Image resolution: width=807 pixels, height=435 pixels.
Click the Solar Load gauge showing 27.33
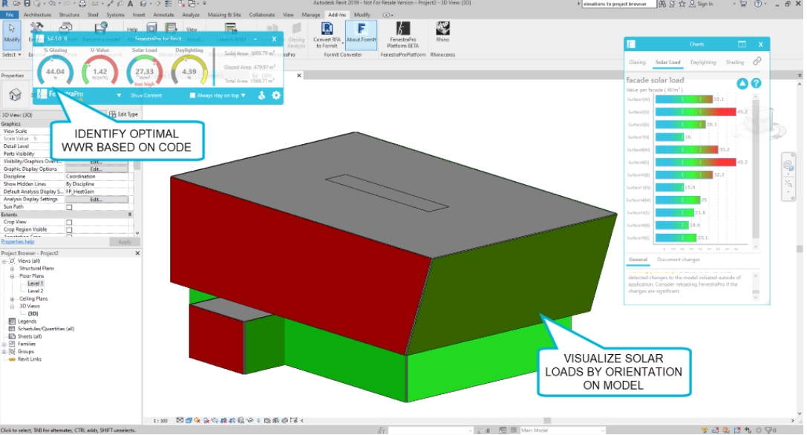145,71
